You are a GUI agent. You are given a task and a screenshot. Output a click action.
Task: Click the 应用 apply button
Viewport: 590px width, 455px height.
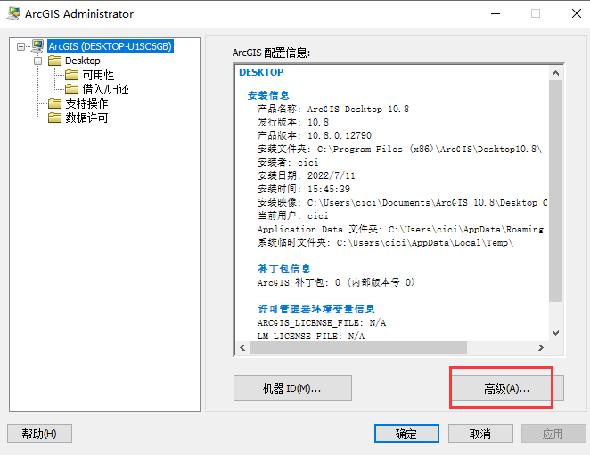tap(553, 434)
